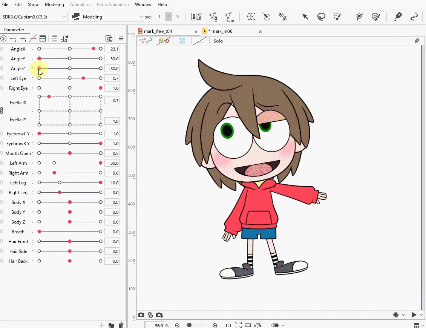The image size is (426, 328).
Task: Toggle the grid display in the canvas
Action: pyautogui.click(x=200, y=41)
